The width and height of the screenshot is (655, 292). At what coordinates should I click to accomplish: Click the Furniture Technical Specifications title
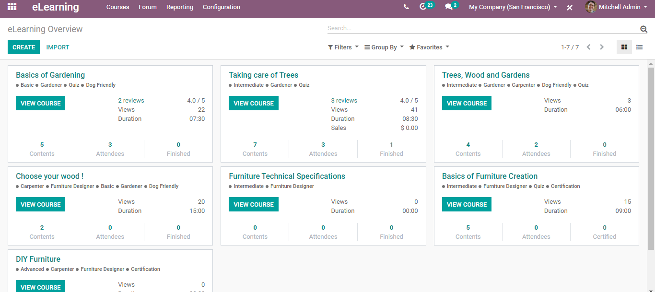coord(287,176)
